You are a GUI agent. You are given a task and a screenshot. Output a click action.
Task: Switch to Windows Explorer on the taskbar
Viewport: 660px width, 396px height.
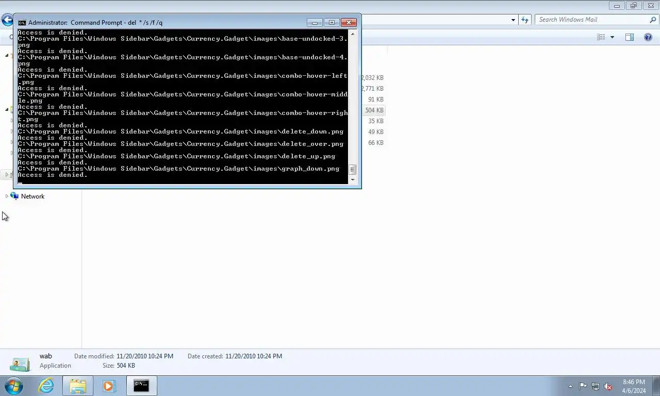[78, 386]
